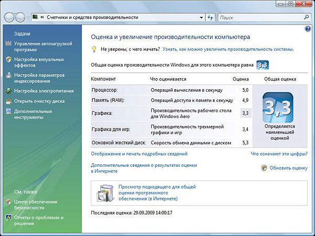Click the refresh arrows button beside address bar
The width and height of the screenshot is (315, 236).
point(210,17)
